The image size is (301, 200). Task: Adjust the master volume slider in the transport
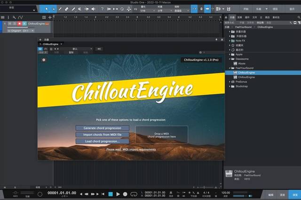tap(240, 196)
